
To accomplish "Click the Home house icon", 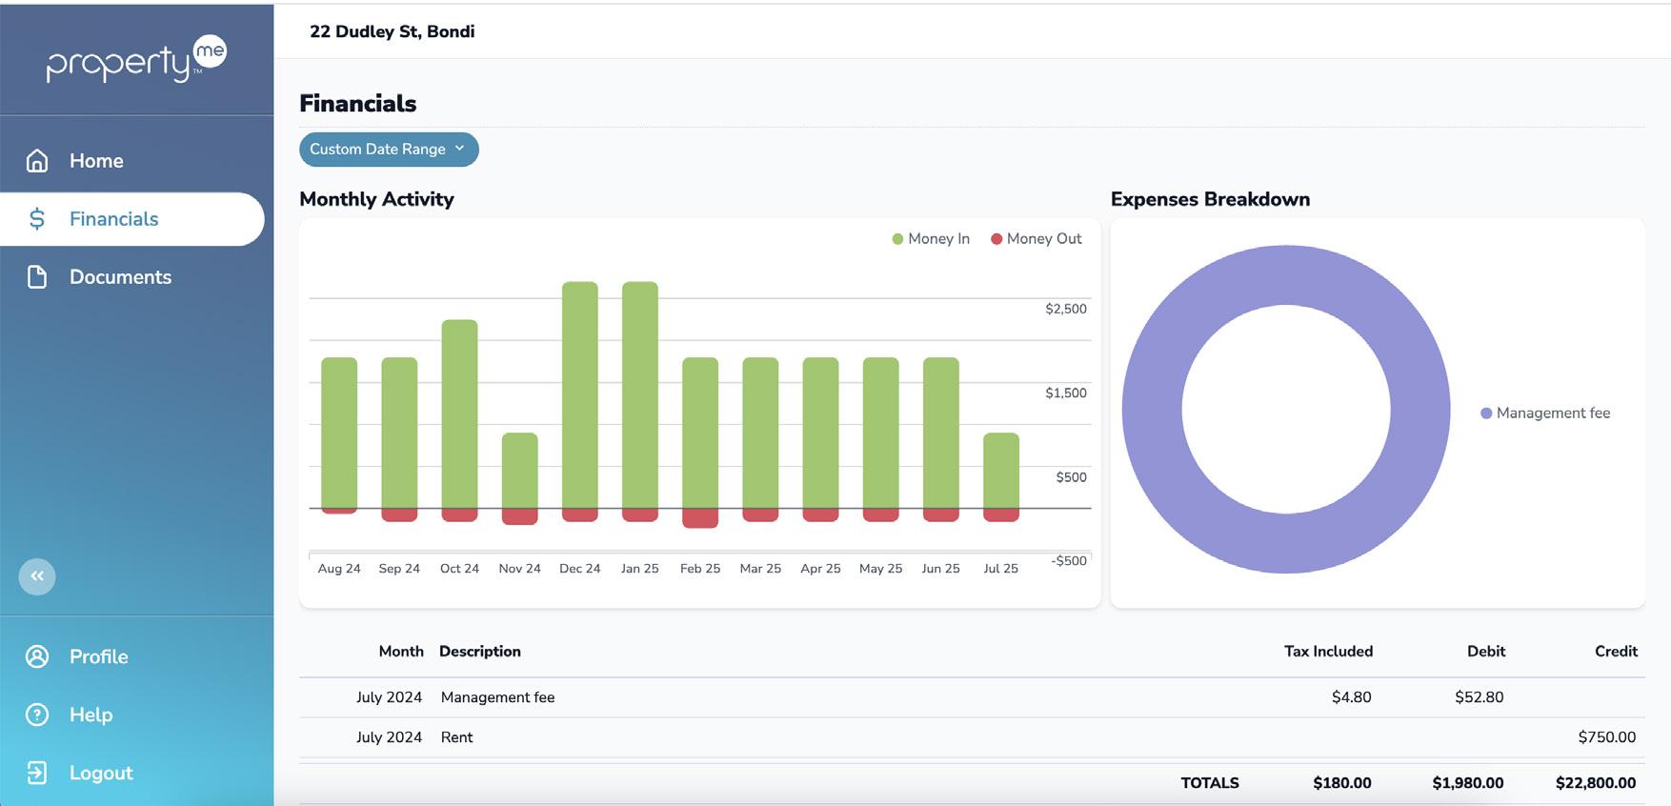I will click(37, 160).
